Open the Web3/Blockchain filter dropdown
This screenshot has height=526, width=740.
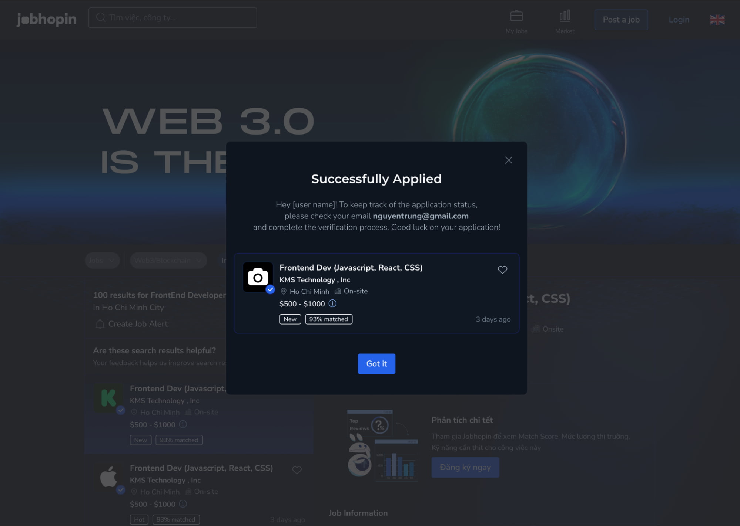[x=166, y=260]
